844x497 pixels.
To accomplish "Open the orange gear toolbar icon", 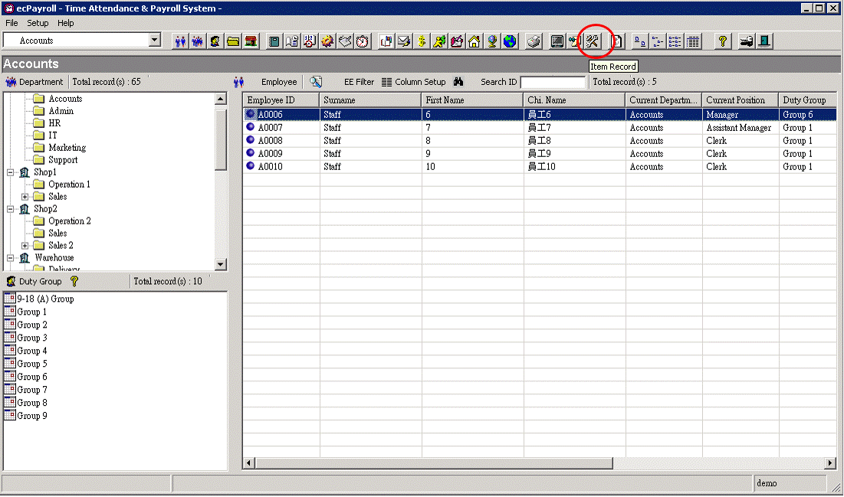I will (x=327, y=41).
